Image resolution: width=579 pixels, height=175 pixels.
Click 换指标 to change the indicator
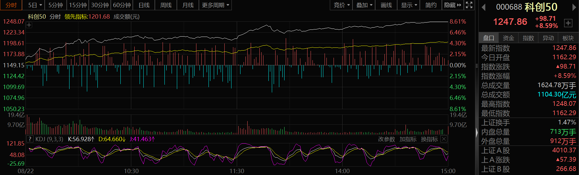[429, 139]
